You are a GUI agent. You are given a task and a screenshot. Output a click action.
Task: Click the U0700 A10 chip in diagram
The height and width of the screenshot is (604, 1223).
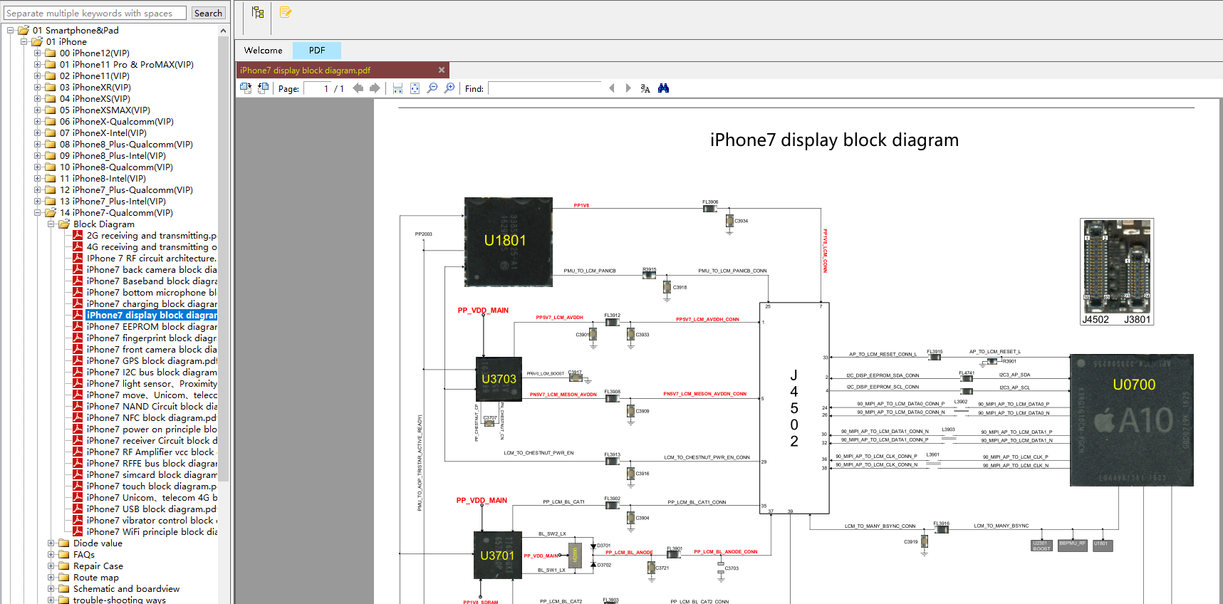click(x=1132, y=420)
